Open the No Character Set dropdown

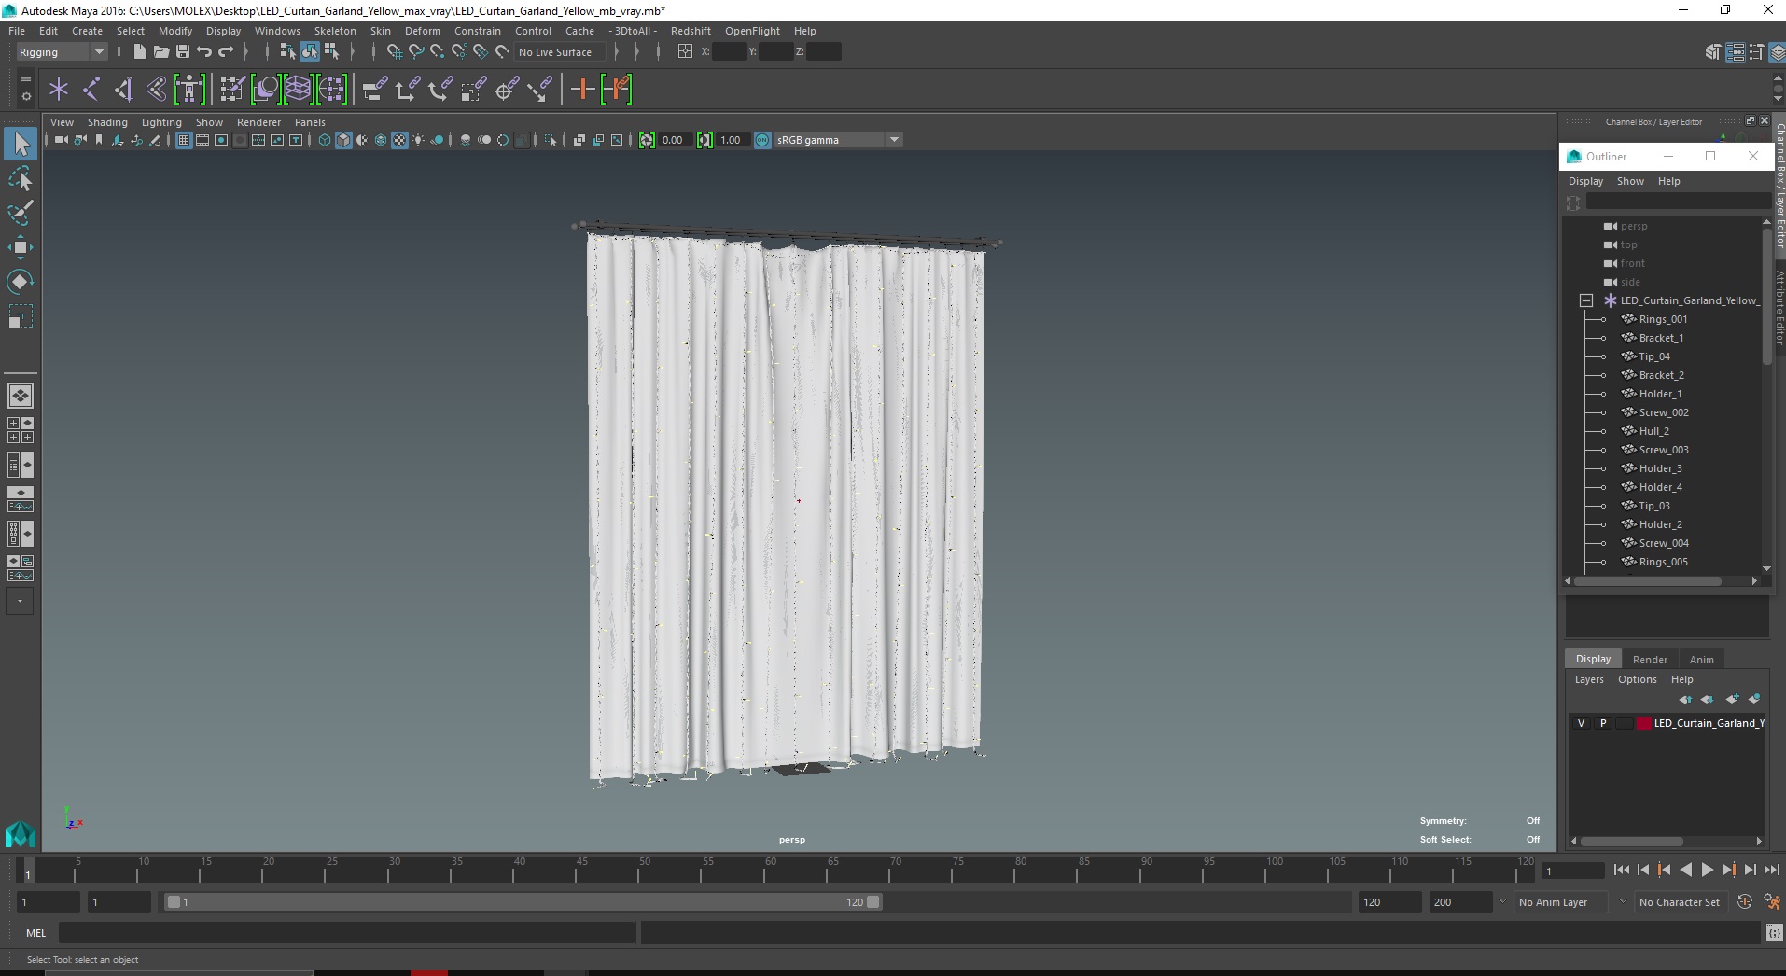[1681, 902]
